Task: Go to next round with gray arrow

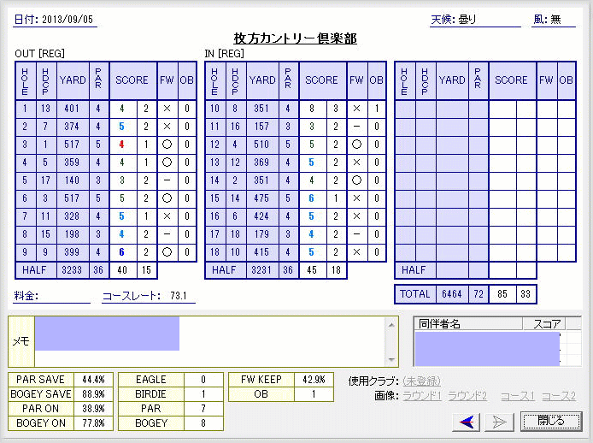Action: (x=499, y=422)
